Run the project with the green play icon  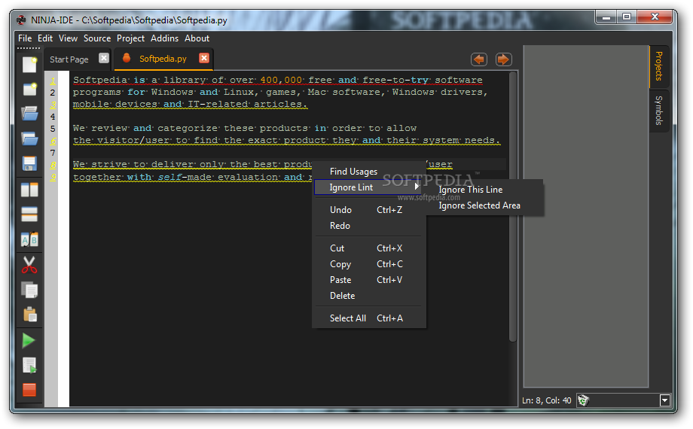(x=29, y=340)
